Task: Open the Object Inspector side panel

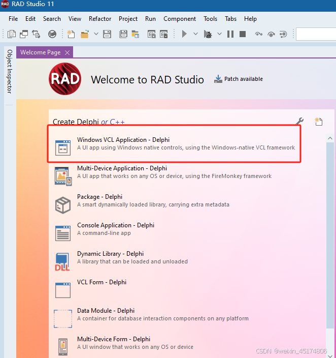Action: click(9, 71)
